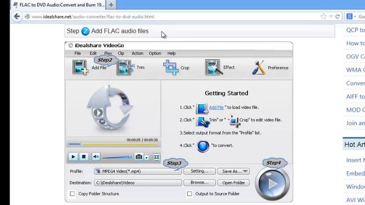Click Add File icon in Getting Started

click(x=202, y=108)
